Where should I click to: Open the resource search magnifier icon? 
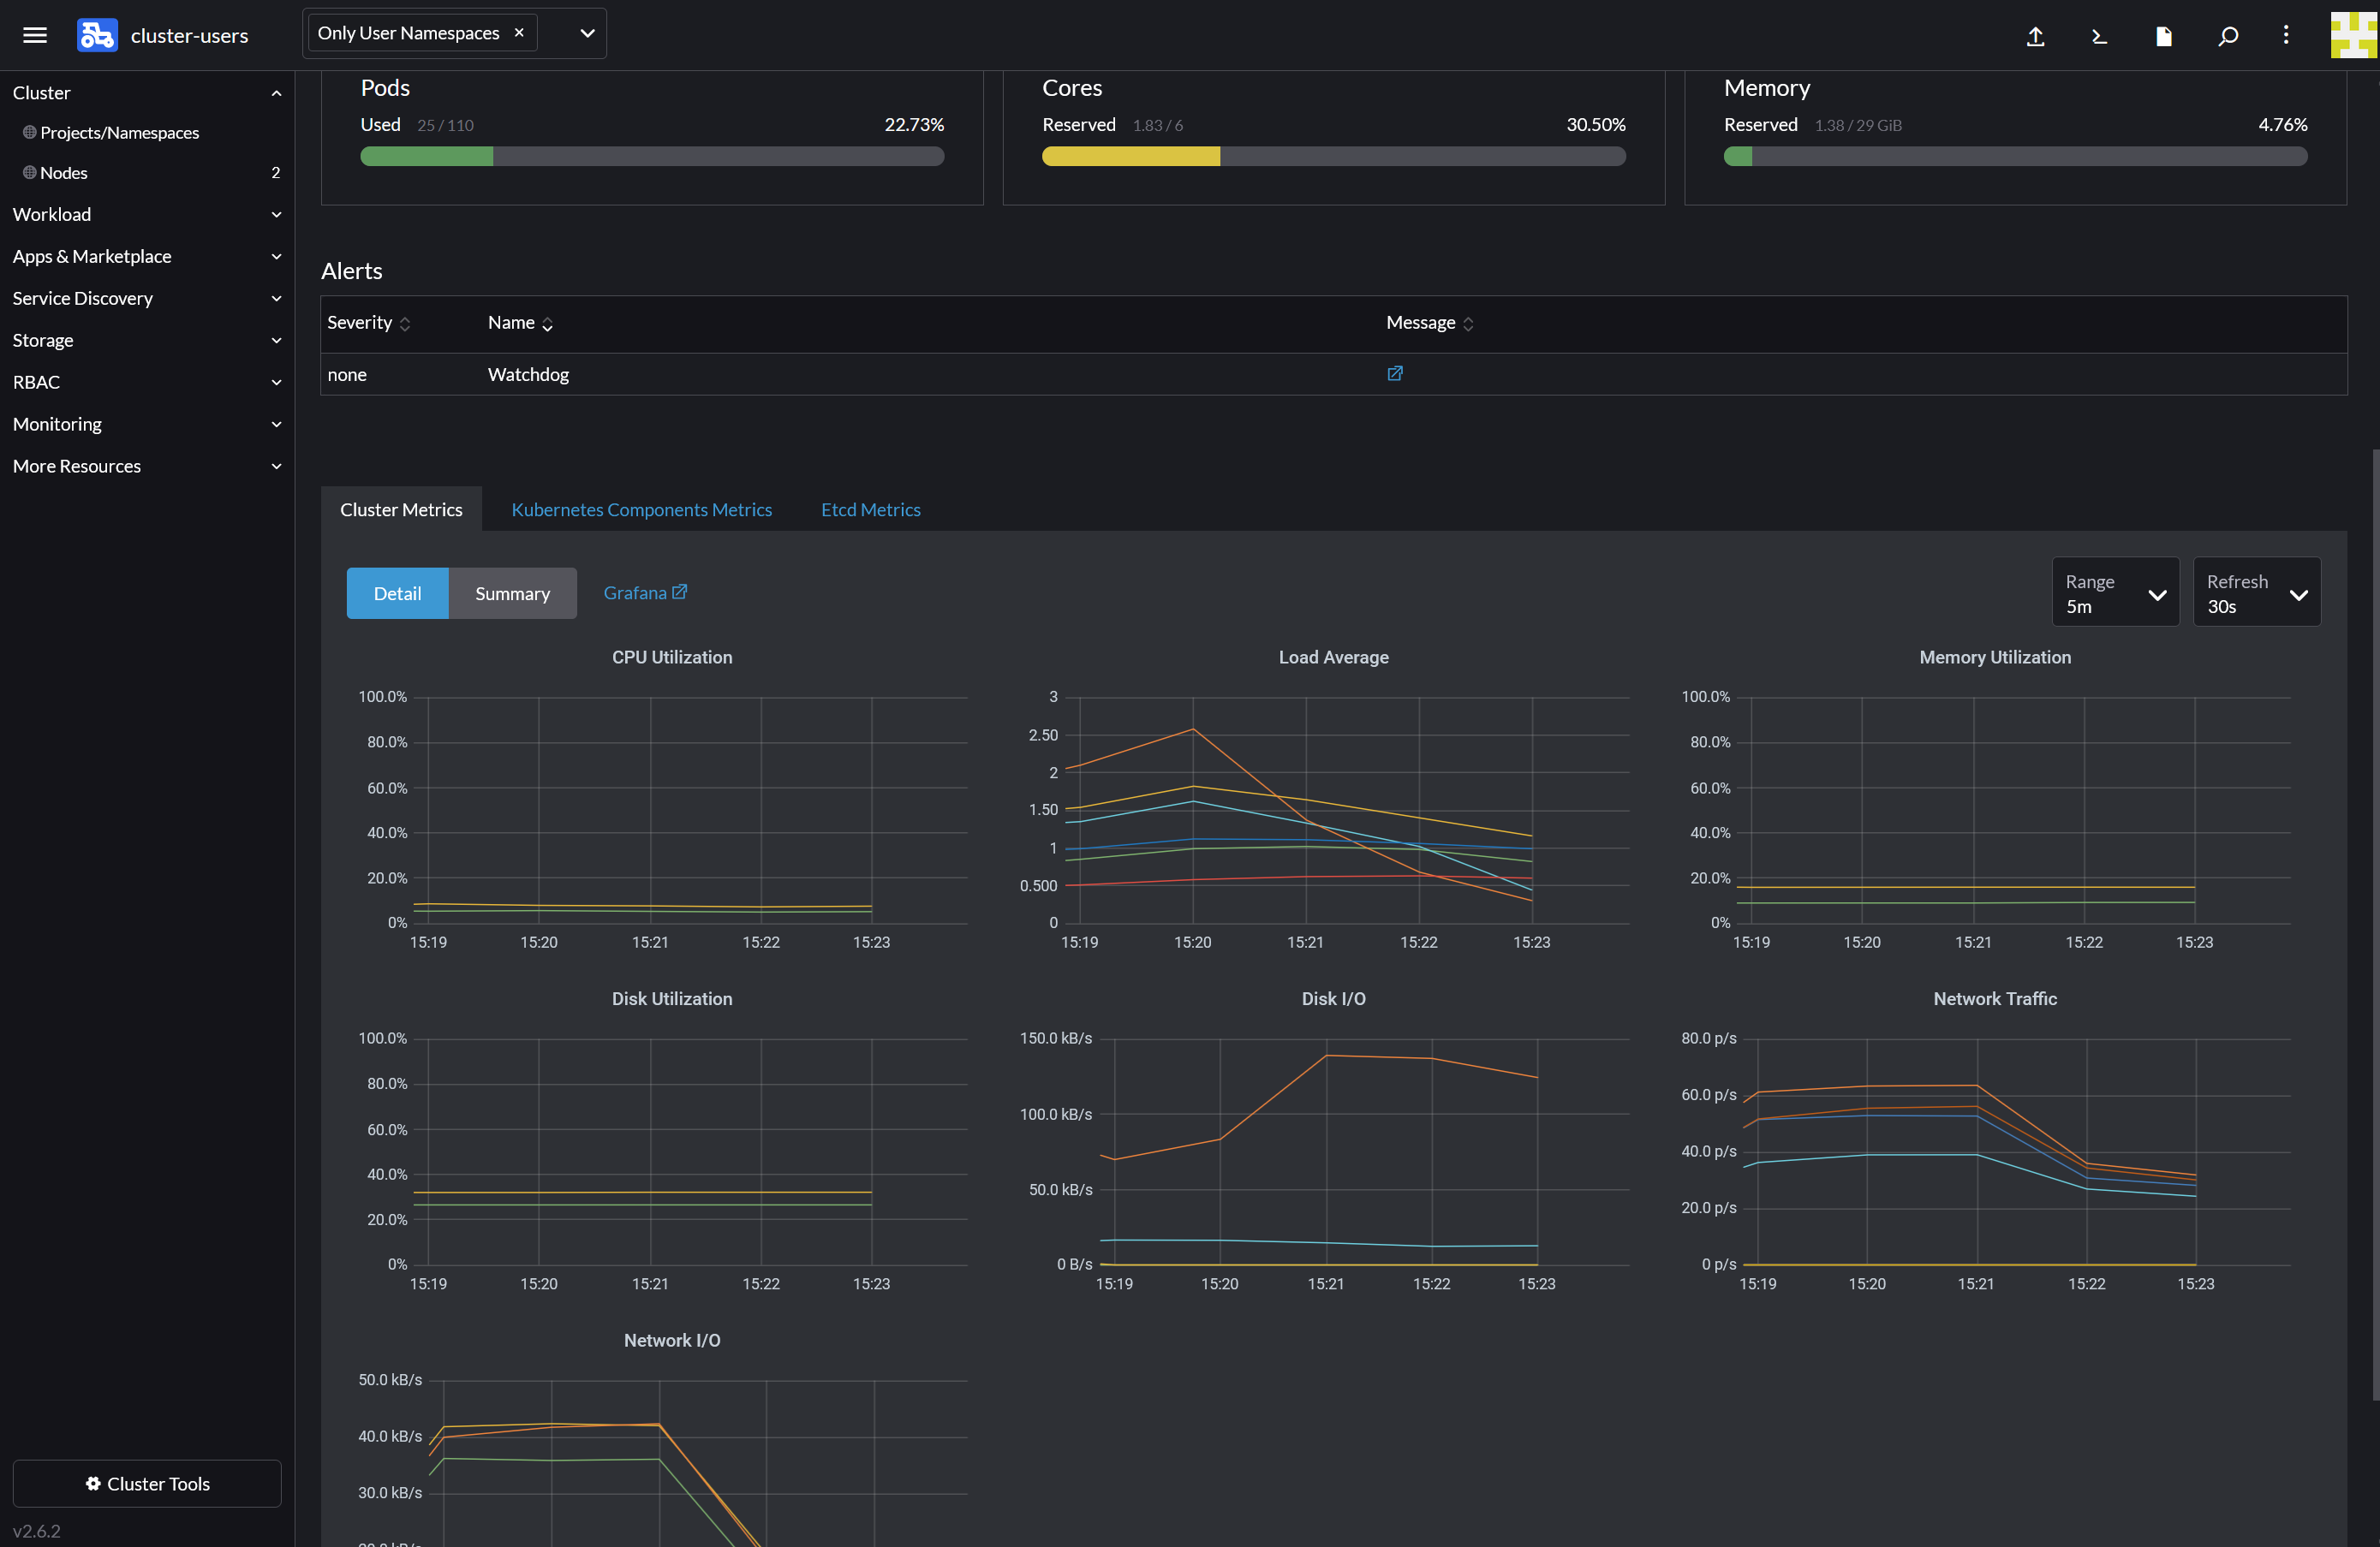click(x=2227, y=36)
